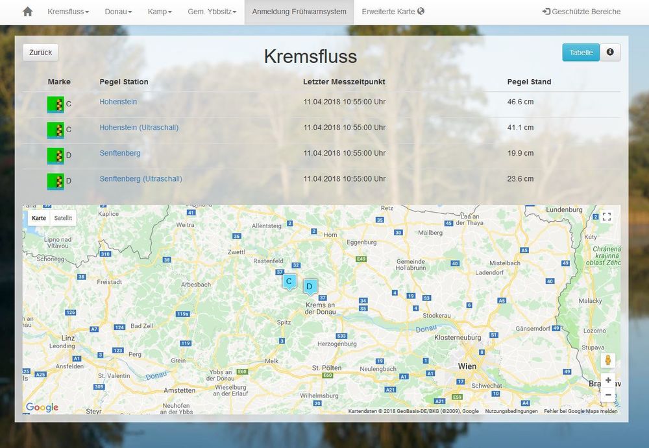Image resolution: width=649 pixels, height=448 pixels.
Task: Zoom out the map with minus button
Action: [607, 395]
